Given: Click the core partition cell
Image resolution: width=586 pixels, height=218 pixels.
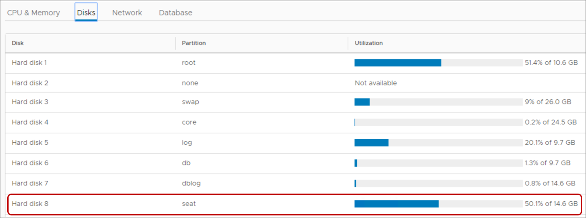Looking at the screenshot, I should [189, 122].
